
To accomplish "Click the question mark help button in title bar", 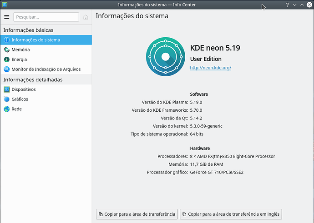I will (x=287, y=5).
